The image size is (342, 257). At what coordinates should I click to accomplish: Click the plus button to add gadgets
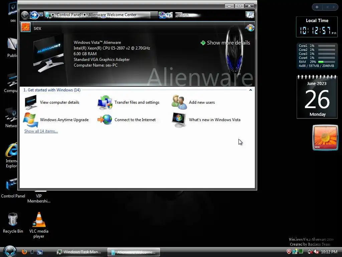pyautogui.click(x=317, y=7)
